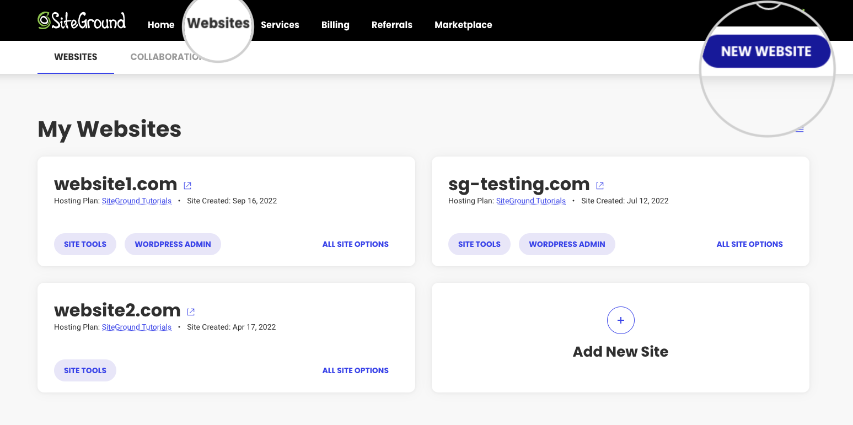Click SiteGround Tutorials plan link under website1.com
The height and width of the screenshot is (425, 853).
(137, 201)
